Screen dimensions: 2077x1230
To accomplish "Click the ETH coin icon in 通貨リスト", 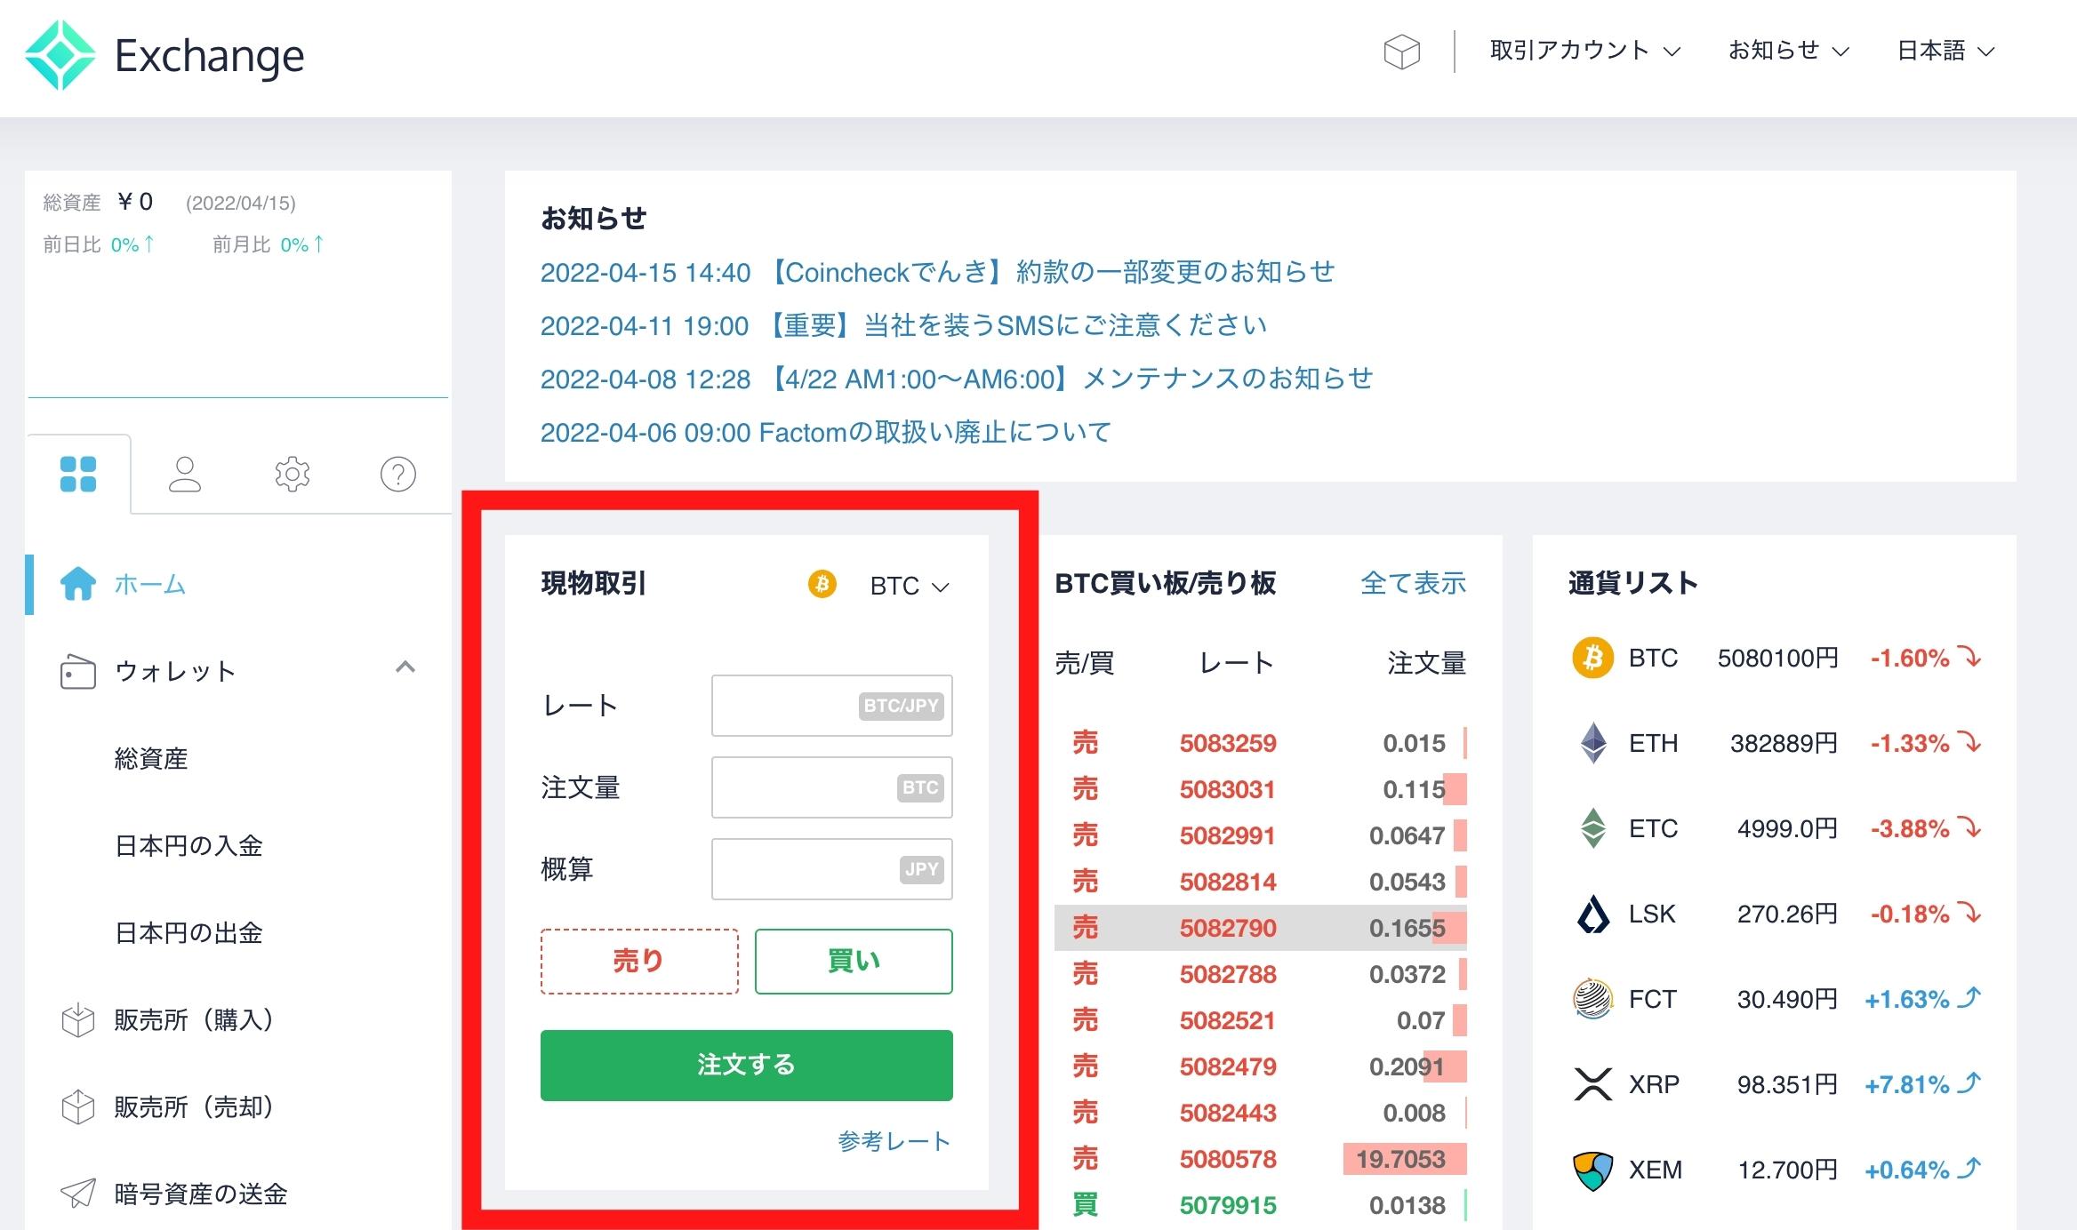I will point(1592,743).
